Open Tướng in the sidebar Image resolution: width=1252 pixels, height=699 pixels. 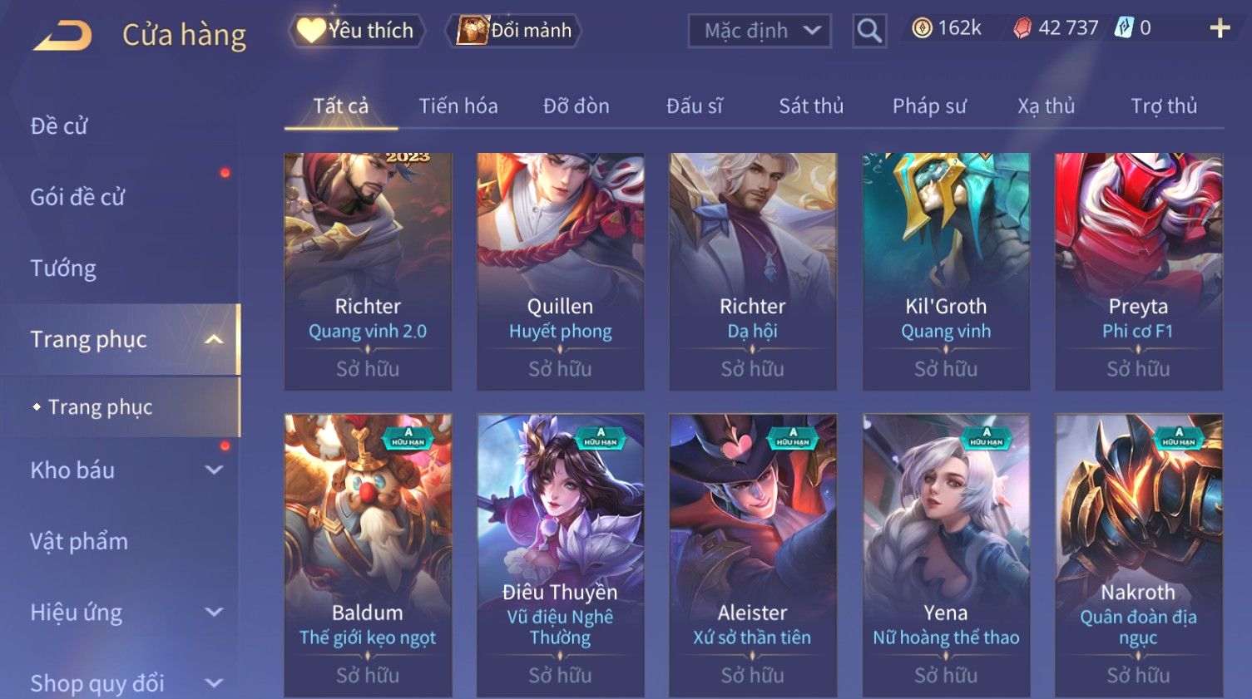[x=63, y=268]
